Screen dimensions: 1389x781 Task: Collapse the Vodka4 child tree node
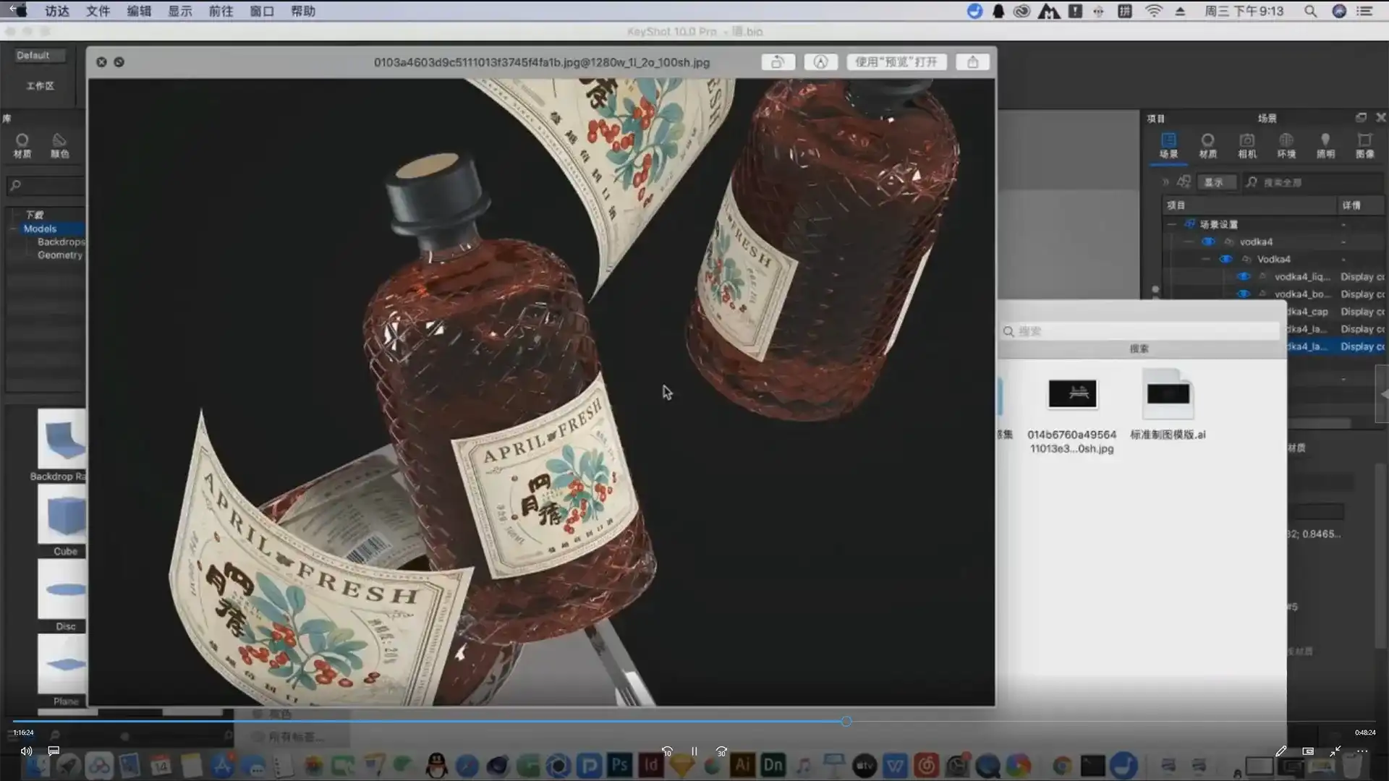(x=1205, y=259)
